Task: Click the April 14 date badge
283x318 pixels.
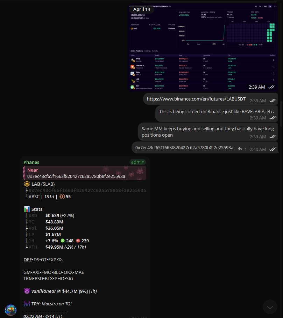Action: click(142, 9)
